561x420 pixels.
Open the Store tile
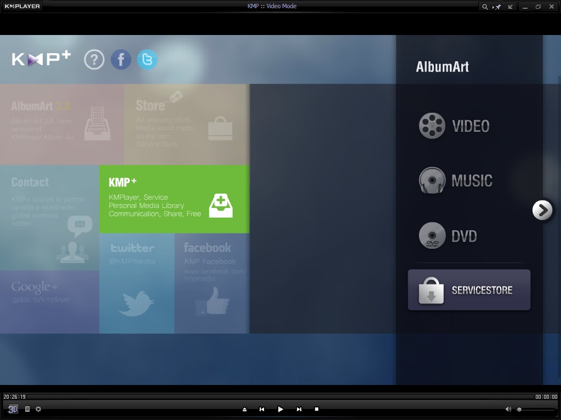click(187, 124)
